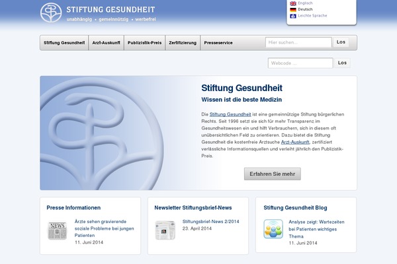Click the Stiftung Gesundheit logo emblem in header

point(51,13)
